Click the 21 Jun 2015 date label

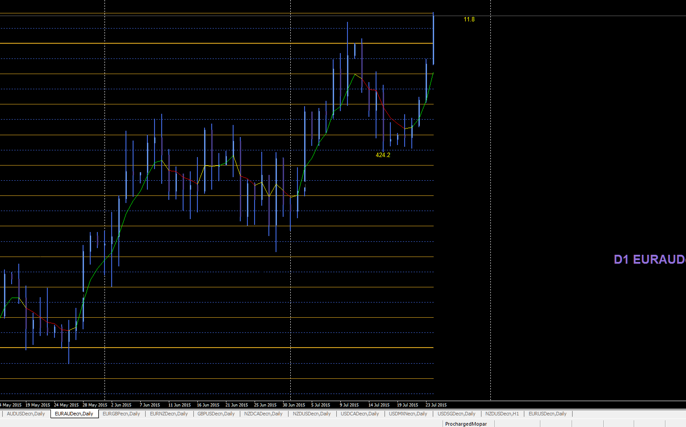tap(237, 405)
